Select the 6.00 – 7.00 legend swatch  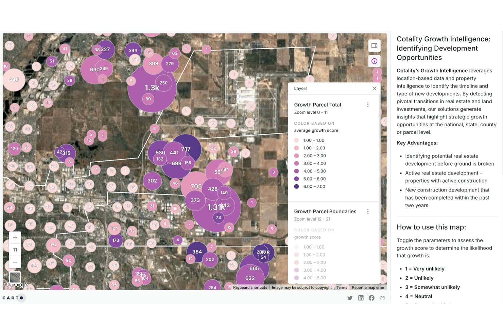296,186
